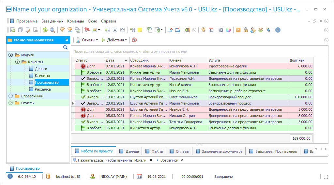The height and width of the screenshot is (185, 334).
Task: Click the plug connection icon
Action: [268, 30]
